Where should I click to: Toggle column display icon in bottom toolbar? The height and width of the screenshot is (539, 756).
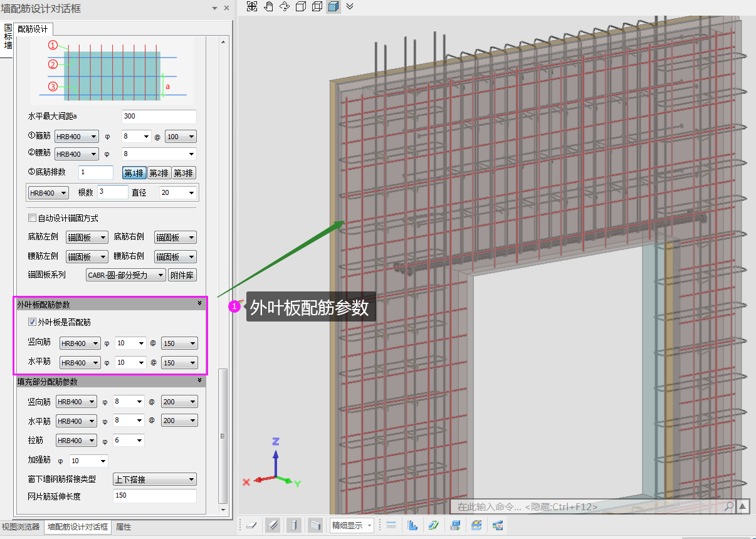click(293, 525)
